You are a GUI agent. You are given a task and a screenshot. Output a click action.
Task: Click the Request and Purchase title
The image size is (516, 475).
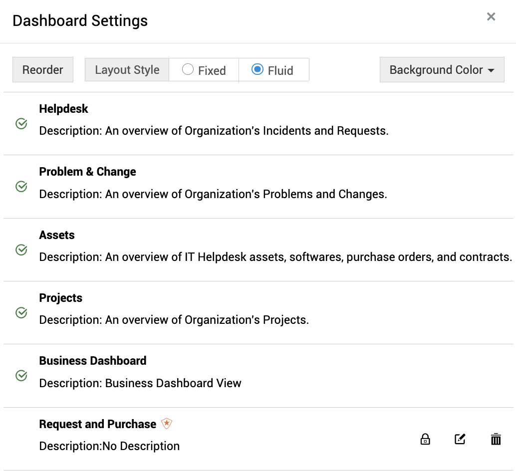(x=98, y=424)
